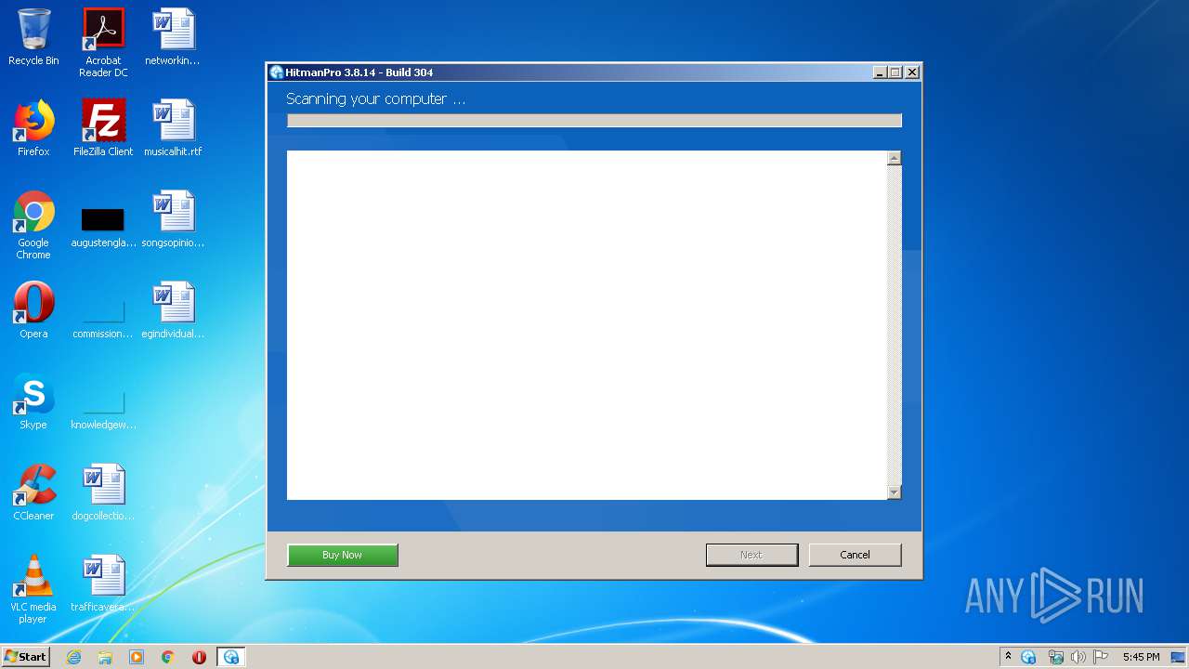Select the Acrobat Reader DC shortcut
The image size is (1189, 669).
pyautogui.click(x=103, y=43)
